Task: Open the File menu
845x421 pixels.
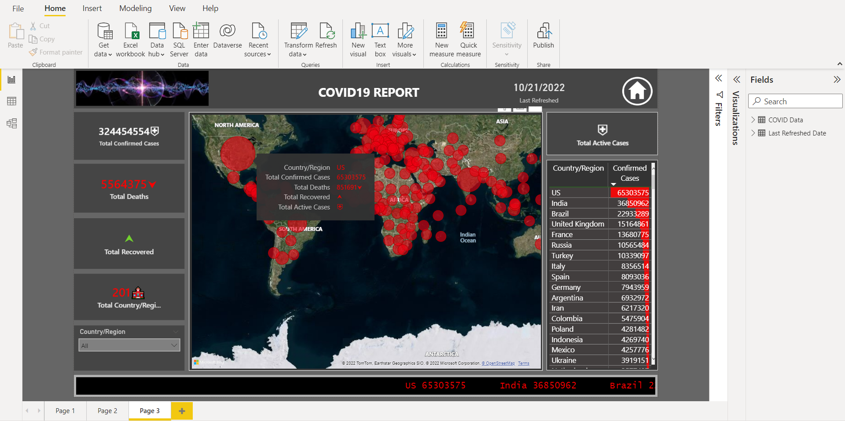Action: point(18,8)
